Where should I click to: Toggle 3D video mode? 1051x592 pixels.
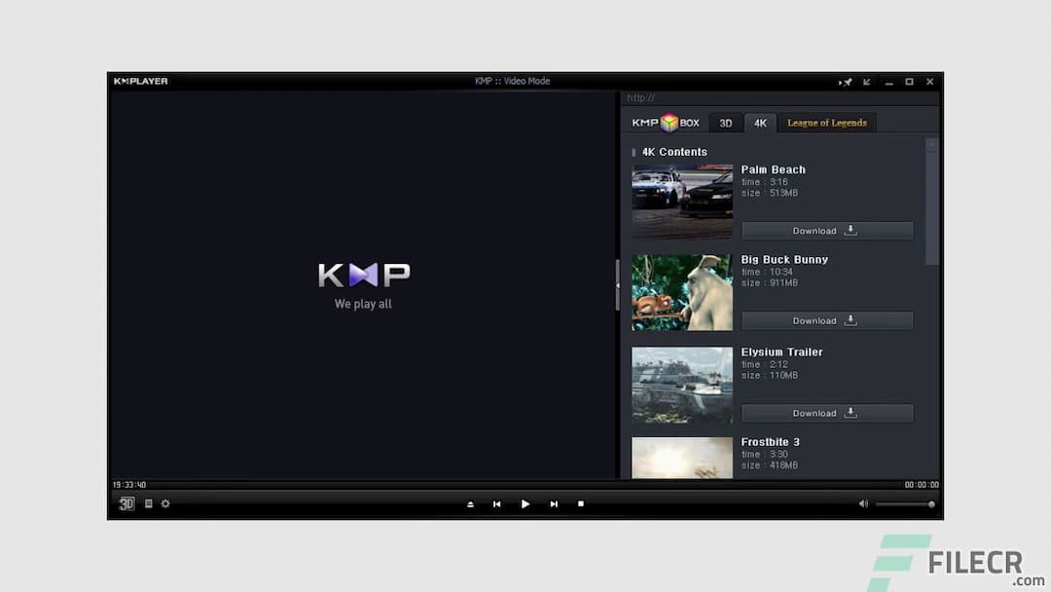coord(126,503)
